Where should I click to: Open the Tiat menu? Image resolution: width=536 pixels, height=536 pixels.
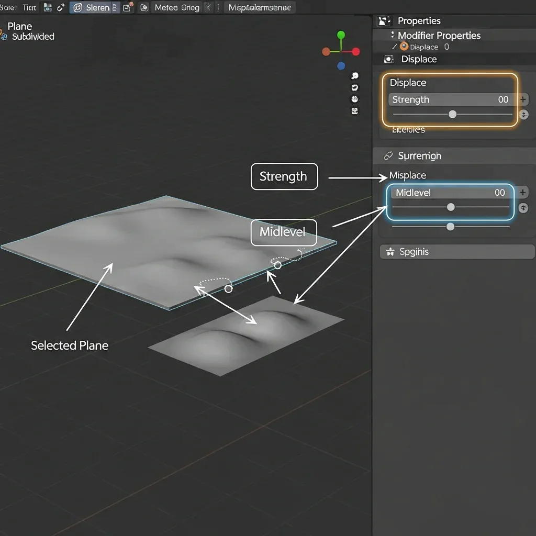29,7
